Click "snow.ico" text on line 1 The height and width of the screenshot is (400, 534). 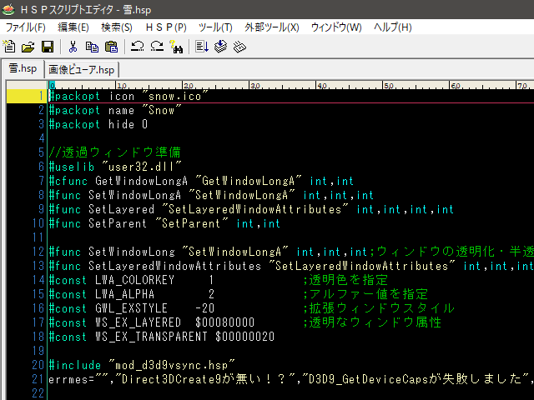(x=175, y=97)
